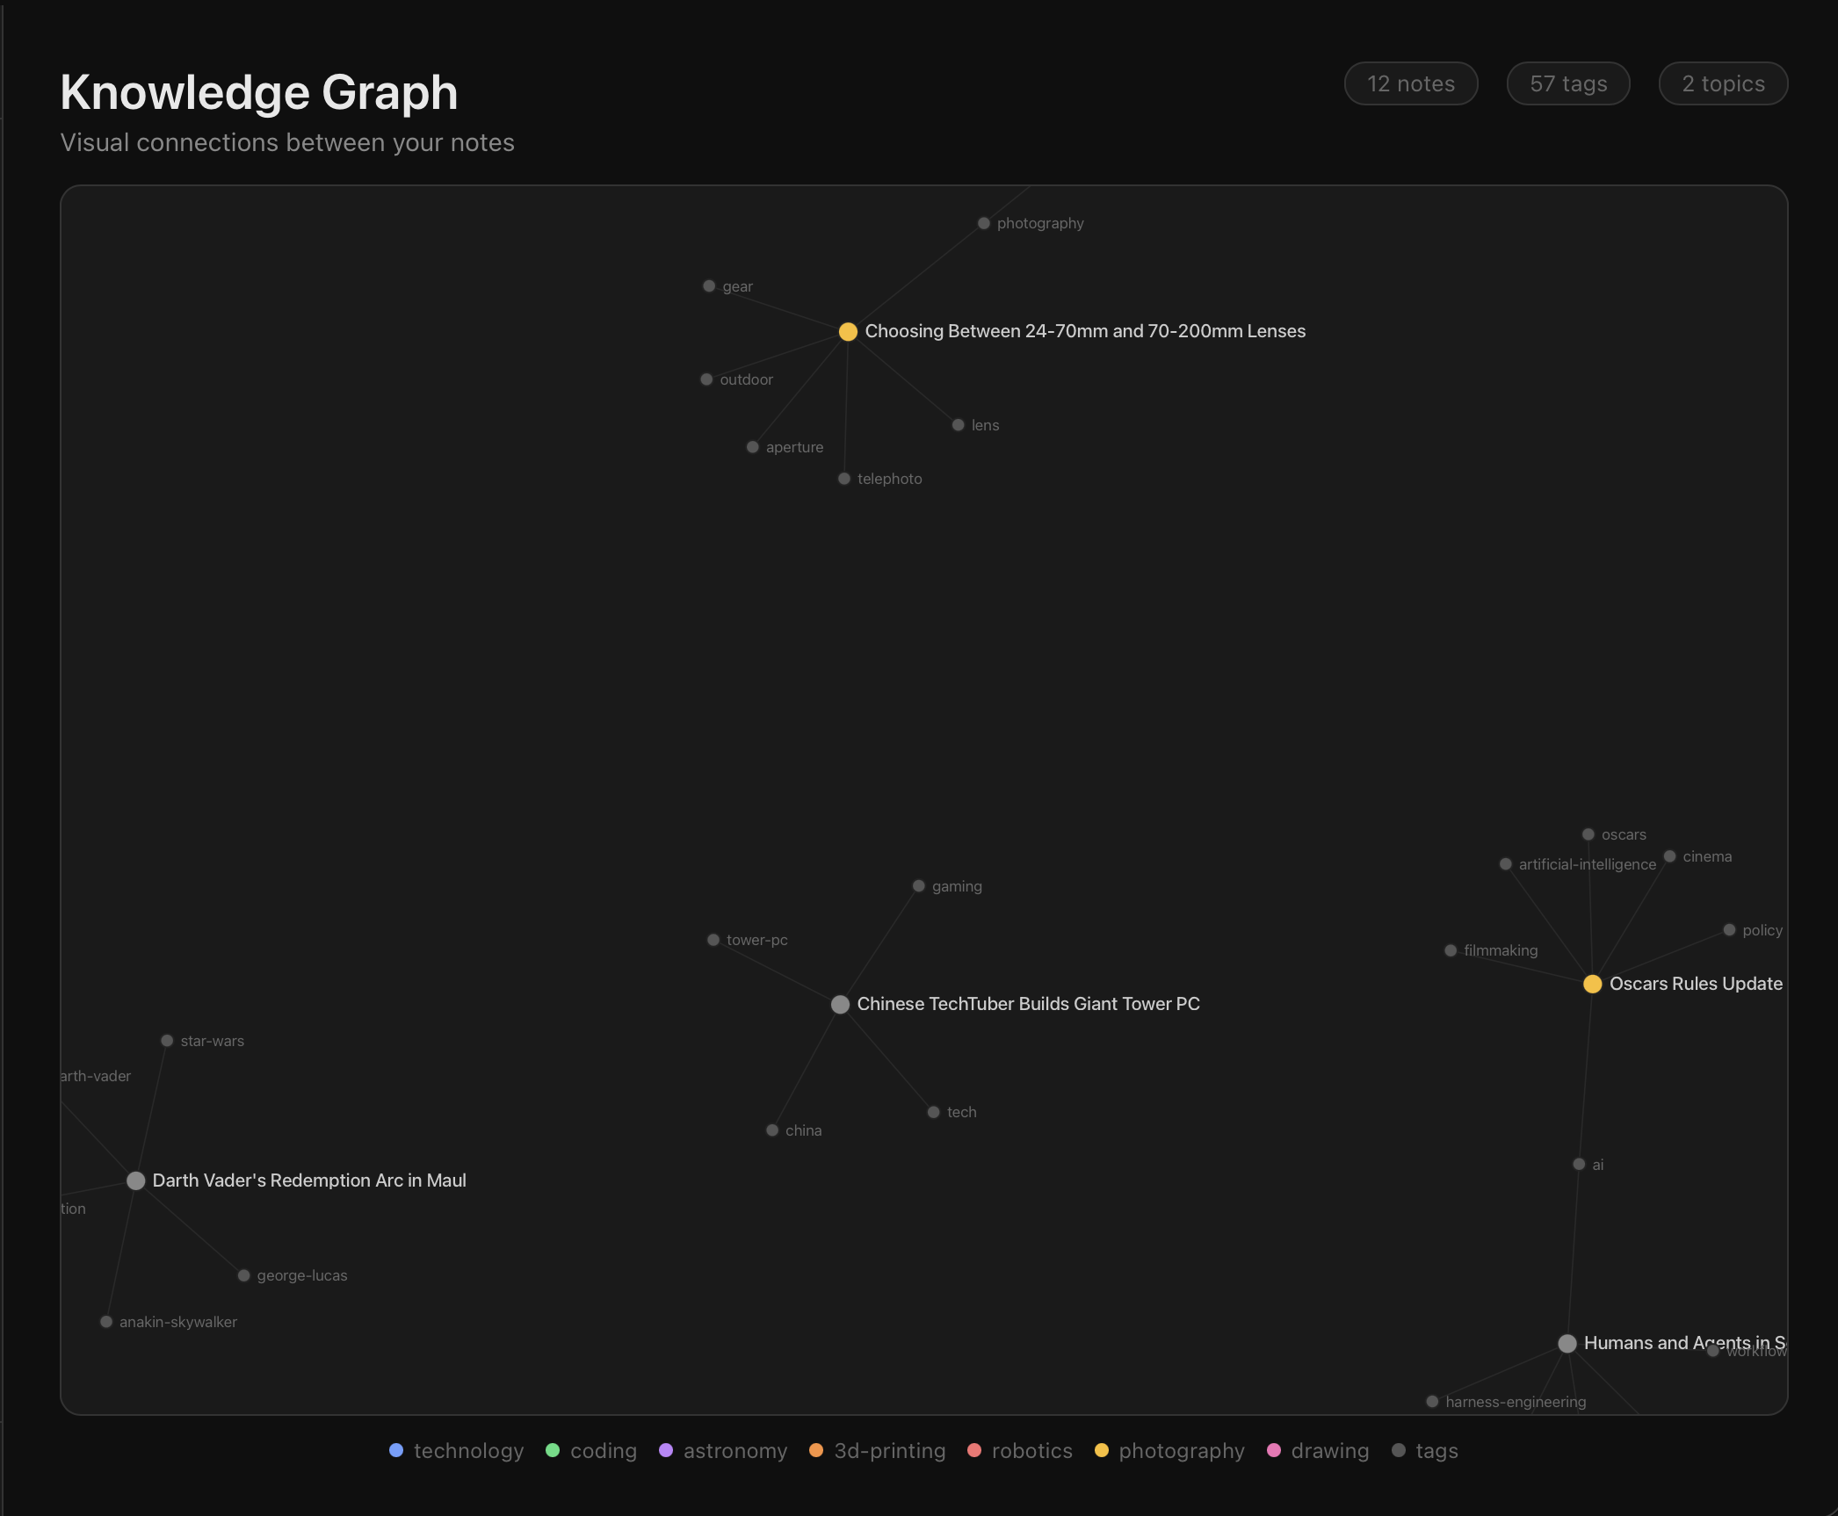
Task: Click the blue technology legend swatch
Action: click(396, 1451)
